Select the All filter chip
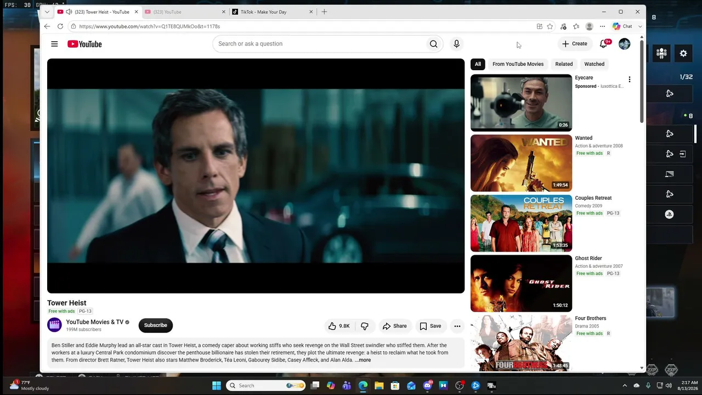The image size is (702, 395). pyautogui.click(x=478, y=64)
